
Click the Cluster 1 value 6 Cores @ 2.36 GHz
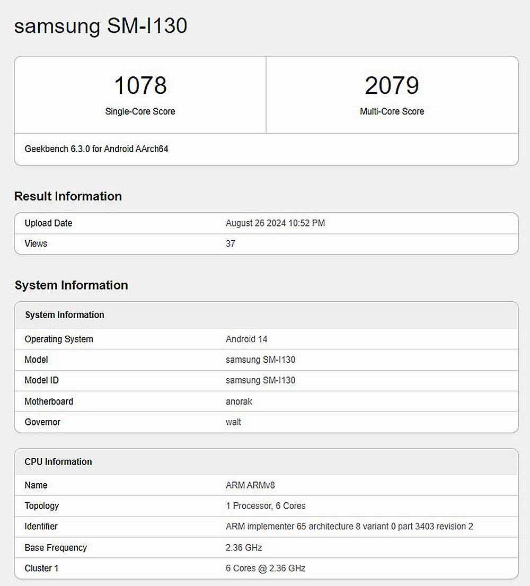(x=266, y=568)
